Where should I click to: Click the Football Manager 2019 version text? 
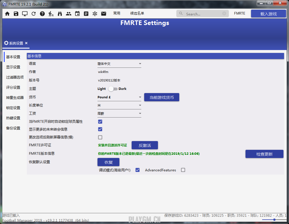[x=46, y=220]
